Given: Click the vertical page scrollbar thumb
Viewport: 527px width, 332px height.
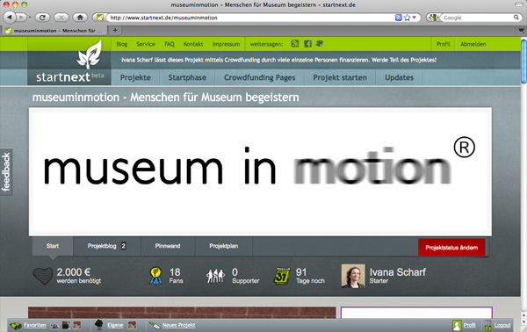Looking at the screenshot, I should click(523, 61).
